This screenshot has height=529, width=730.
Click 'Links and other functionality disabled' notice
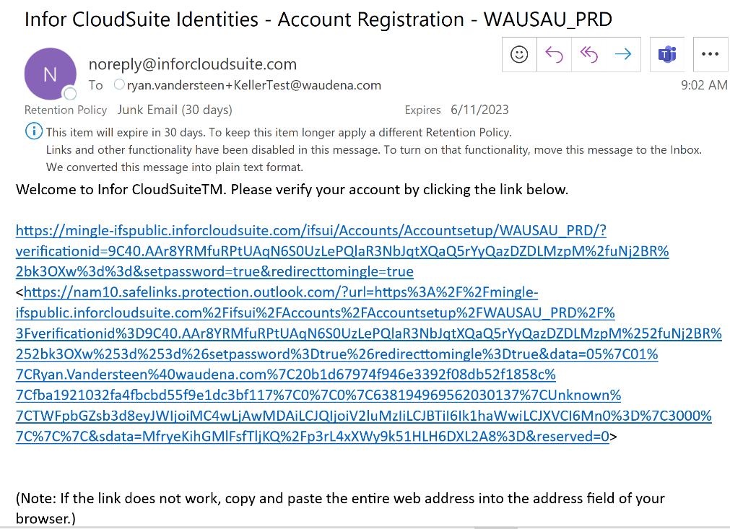click(373, 150)
